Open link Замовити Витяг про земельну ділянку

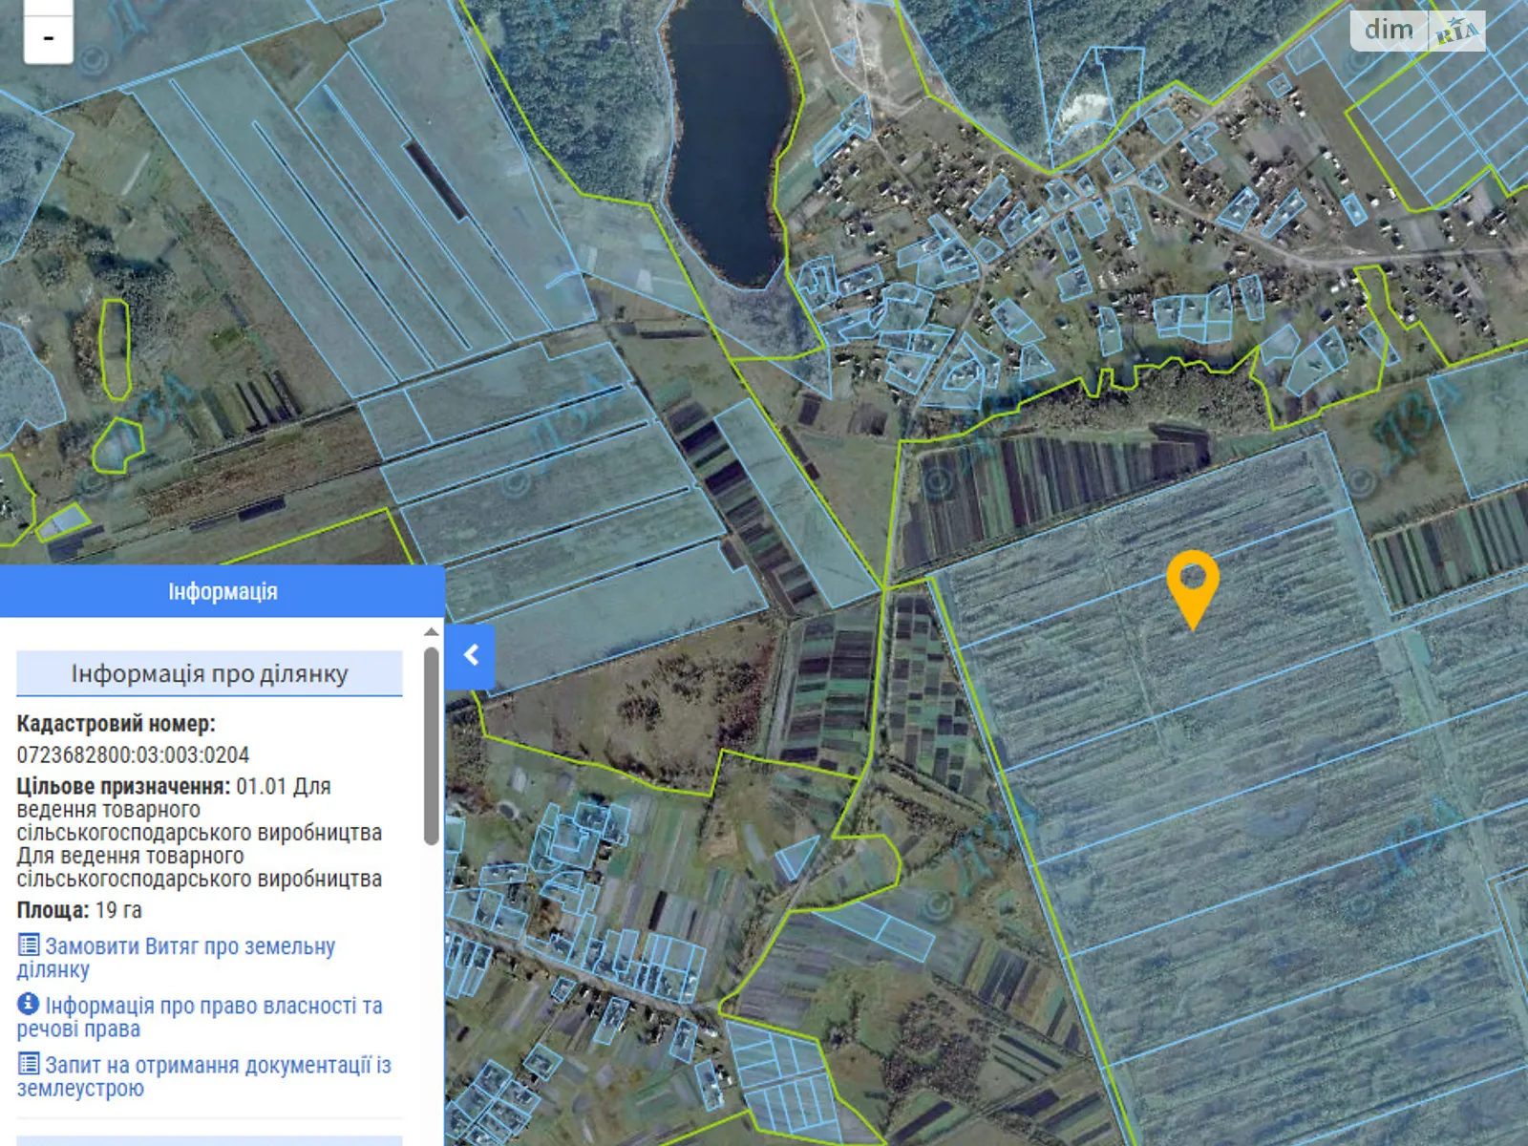189,947
